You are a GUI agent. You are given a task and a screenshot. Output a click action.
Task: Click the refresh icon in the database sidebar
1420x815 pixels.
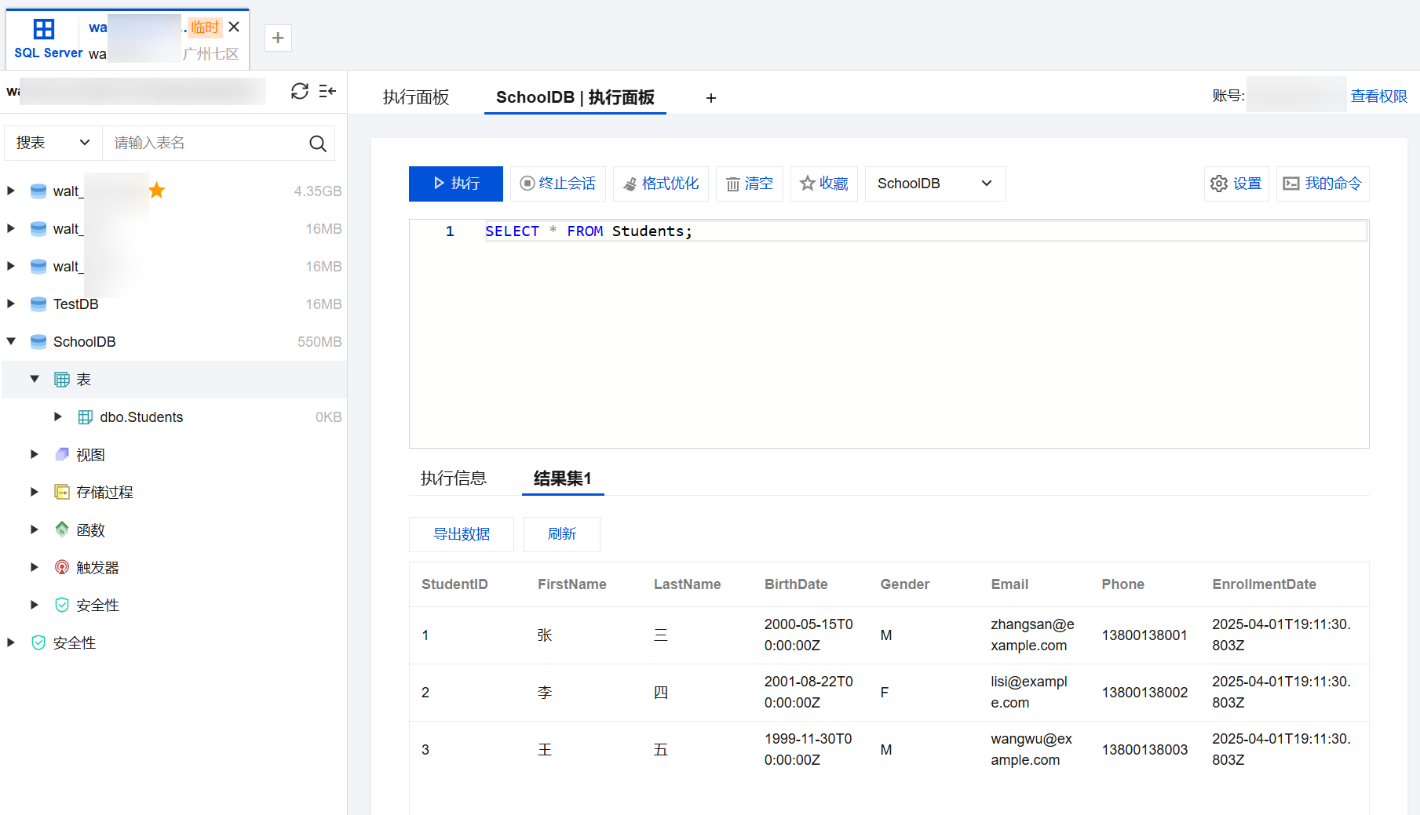point(299,92)
